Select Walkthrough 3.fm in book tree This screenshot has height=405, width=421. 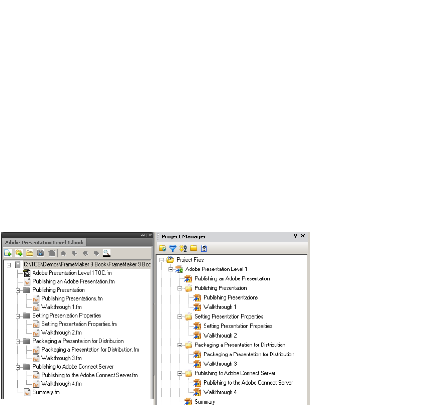point(61,358)
